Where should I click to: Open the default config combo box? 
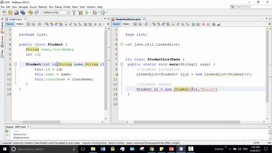pos(56,12)
